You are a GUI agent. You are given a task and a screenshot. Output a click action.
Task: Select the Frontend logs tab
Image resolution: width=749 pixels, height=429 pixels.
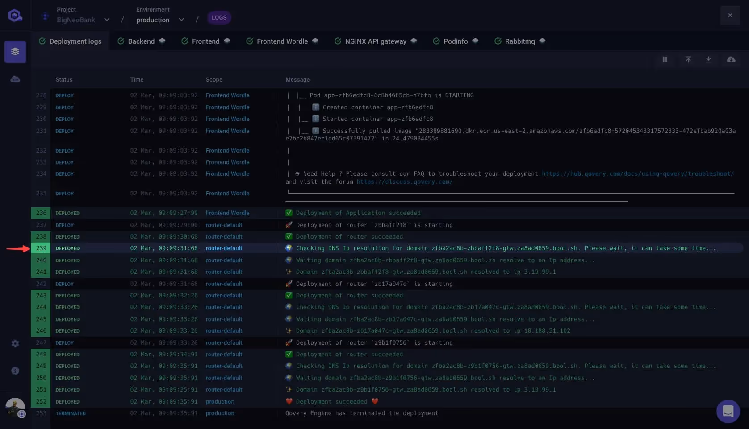(205, 41)
